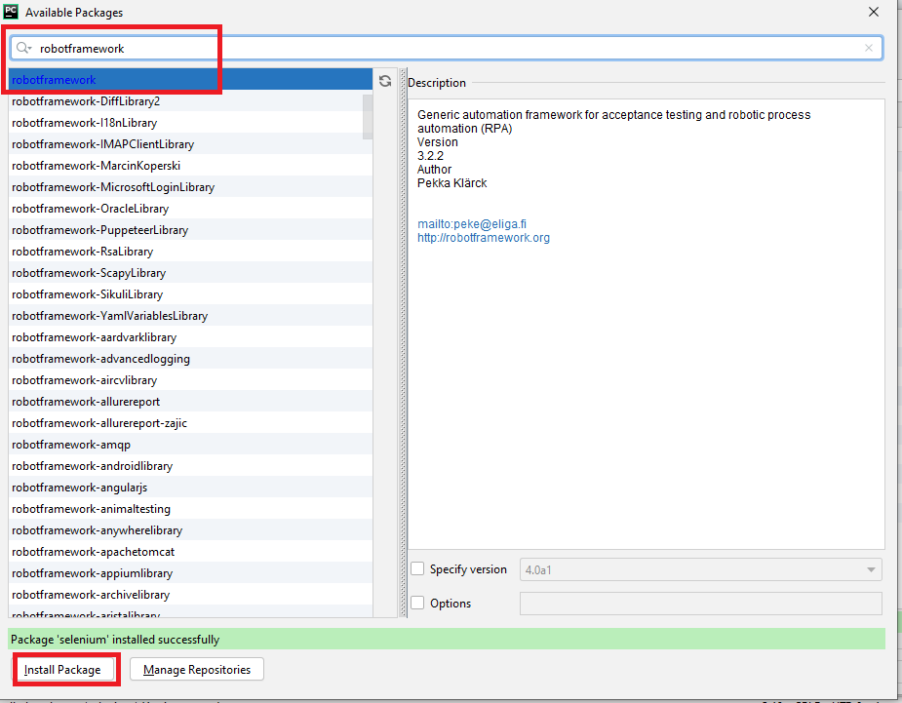Select robotframework-allurereport-zajic

[190, 423]
